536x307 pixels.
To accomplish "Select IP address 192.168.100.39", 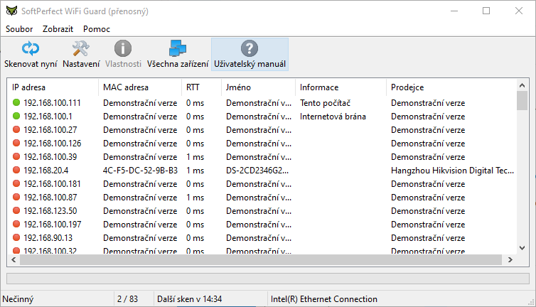I will tap(50, 157).
